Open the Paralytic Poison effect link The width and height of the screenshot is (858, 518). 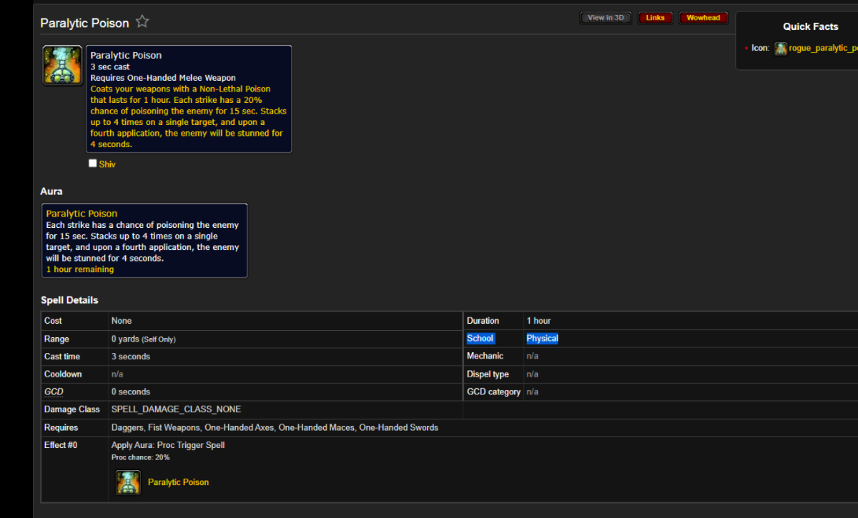coord(178,482)
